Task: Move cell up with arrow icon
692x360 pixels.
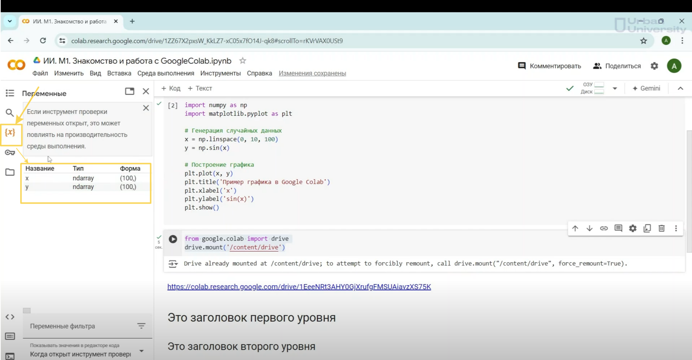Action: point(575,228)
